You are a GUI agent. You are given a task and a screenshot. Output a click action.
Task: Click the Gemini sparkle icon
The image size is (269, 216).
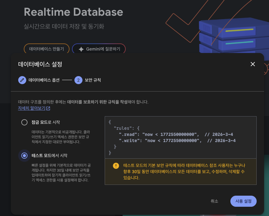(x=81, y=49)
